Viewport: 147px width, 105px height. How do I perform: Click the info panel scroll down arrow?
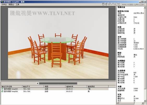pos(145,101)
